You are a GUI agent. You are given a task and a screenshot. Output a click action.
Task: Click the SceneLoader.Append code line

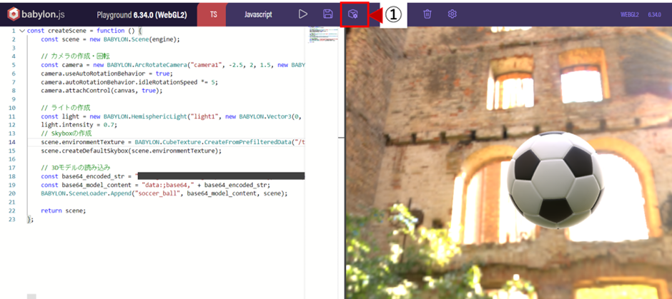(164, 193)
